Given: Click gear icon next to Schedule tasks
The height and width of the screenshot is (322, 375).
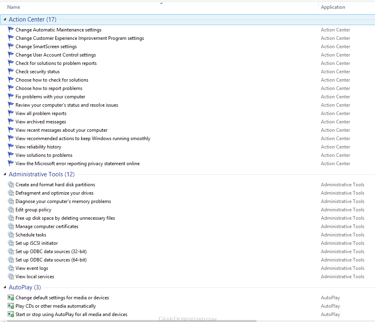Looking at the screenshot, I should coord(11,234).
